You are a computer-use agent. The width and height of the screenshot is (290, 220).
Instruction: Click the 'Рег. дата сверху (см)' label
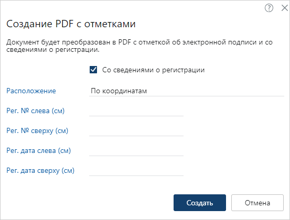tap(40, 171)
